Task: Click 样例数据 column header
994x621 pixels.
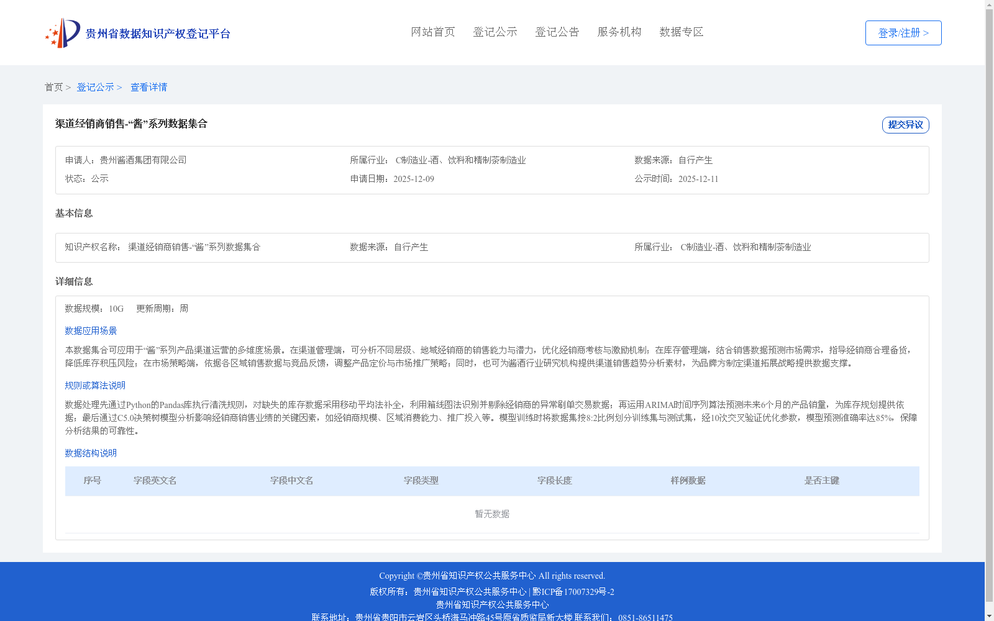Action: [x=688, y=481]
